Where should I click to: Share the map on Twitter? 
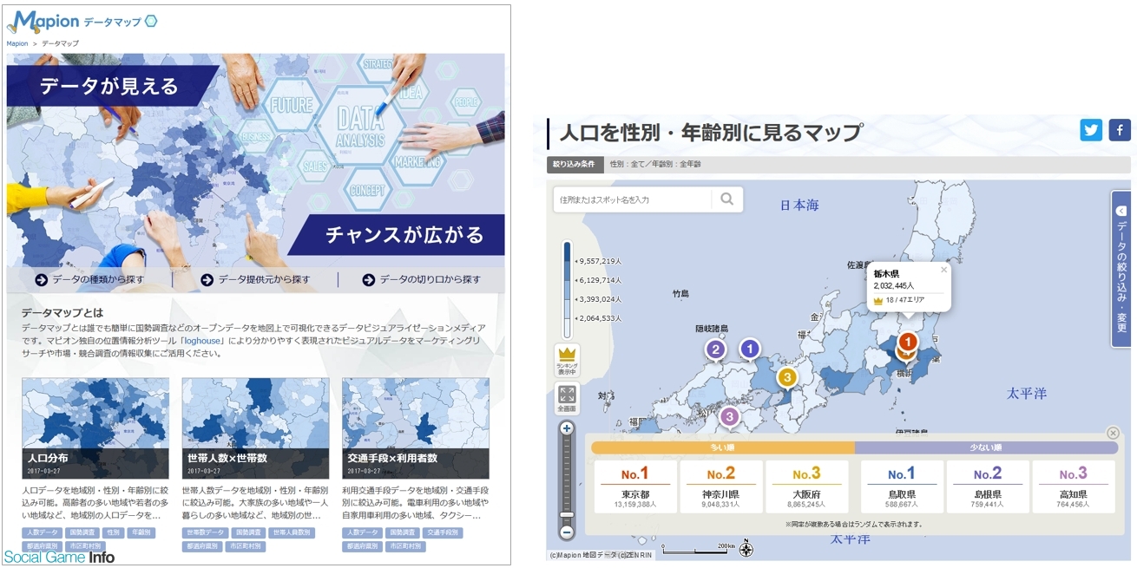click(x=1091, y=130)
